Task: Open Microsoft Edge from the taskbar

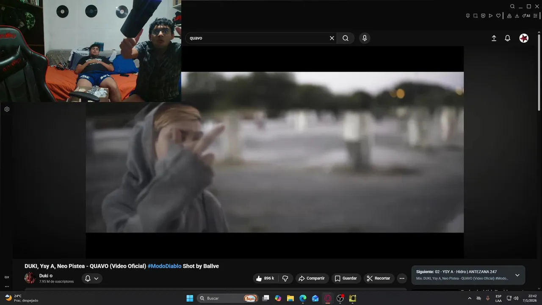Action: coord(303,298)
